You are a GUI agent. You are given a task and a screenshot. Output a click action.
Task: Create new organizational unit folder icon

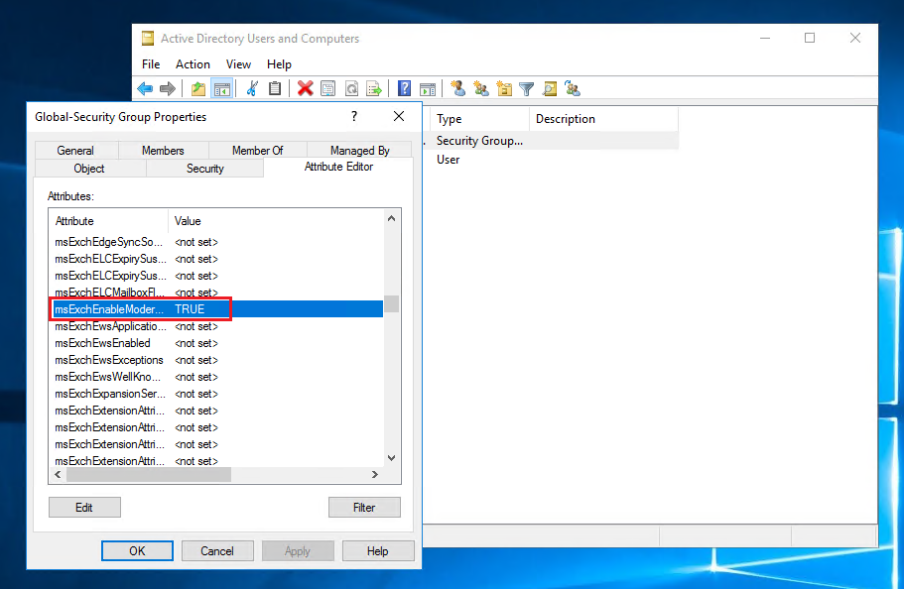(504, 88)
